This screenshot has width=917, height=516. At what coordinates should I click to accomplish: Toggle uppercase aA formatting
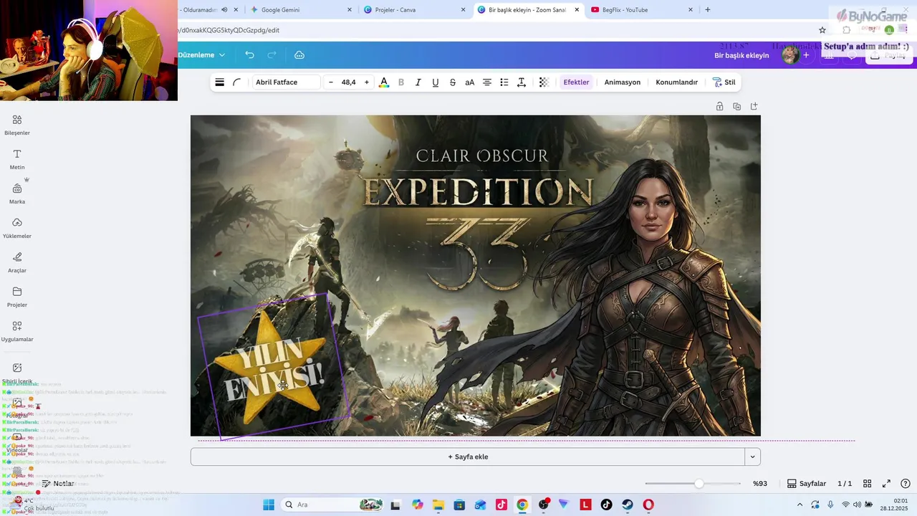click(470, 82)
